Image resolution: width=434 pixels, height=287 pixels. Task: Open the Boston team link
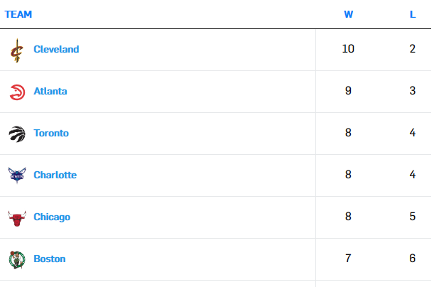click(x=50, y=259)
